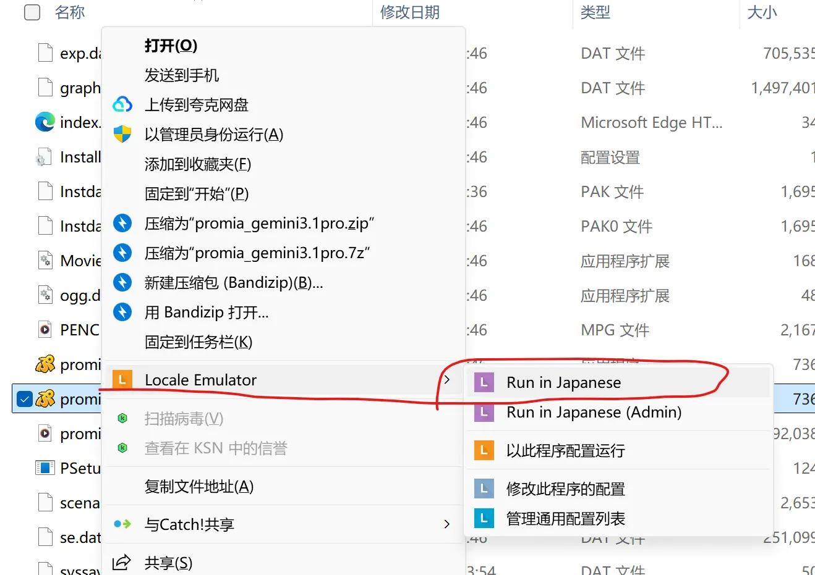Select the PSetu application icon
The image size is (815, 575).
coord(45,468)
